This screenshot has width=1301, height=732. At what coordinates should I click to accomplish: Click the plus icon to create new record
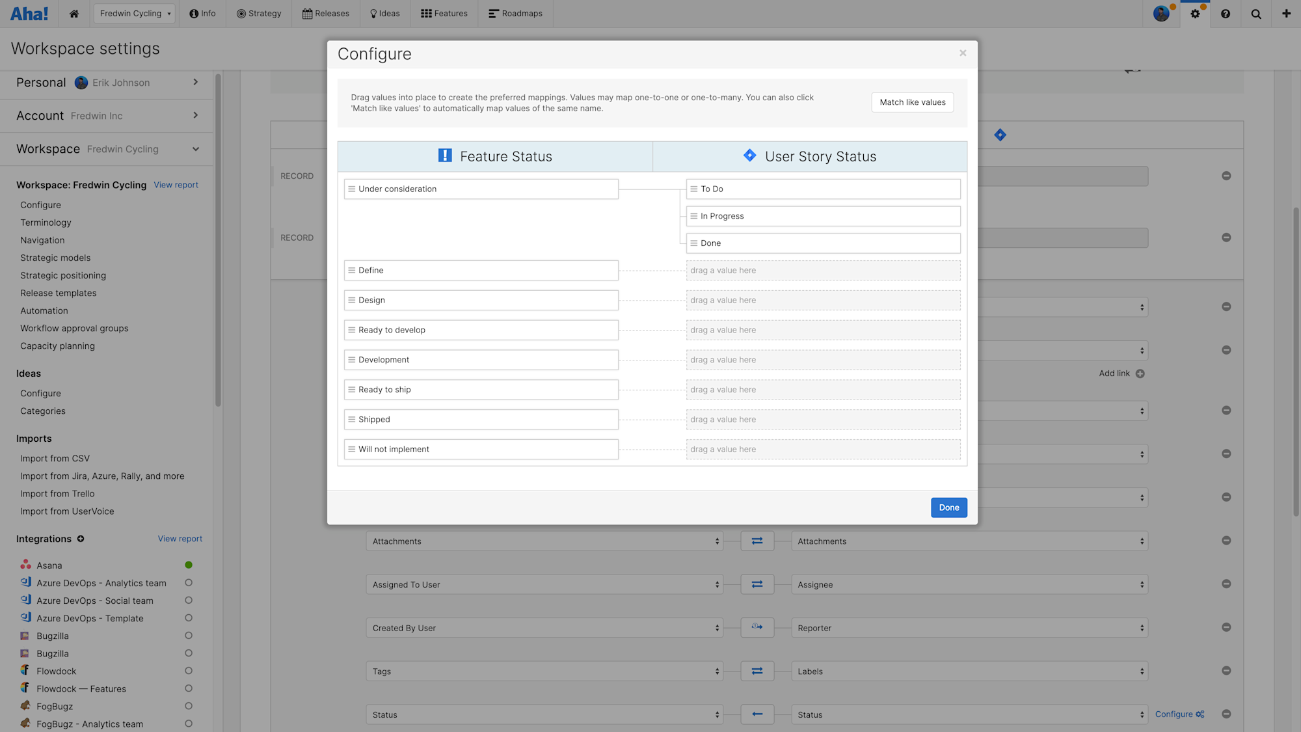point(1286,13)
